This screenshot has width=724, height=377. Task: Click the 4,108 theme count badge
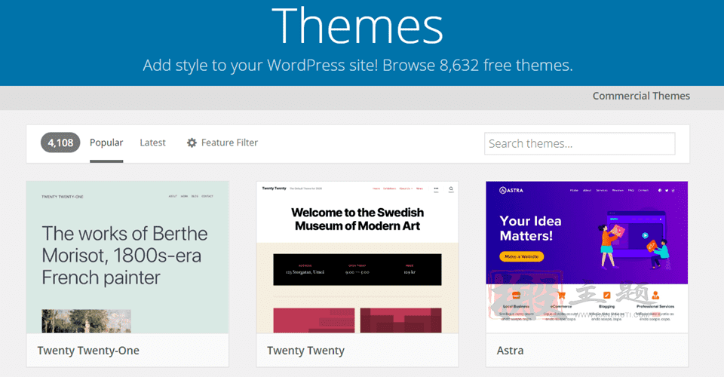click(60, 143)
